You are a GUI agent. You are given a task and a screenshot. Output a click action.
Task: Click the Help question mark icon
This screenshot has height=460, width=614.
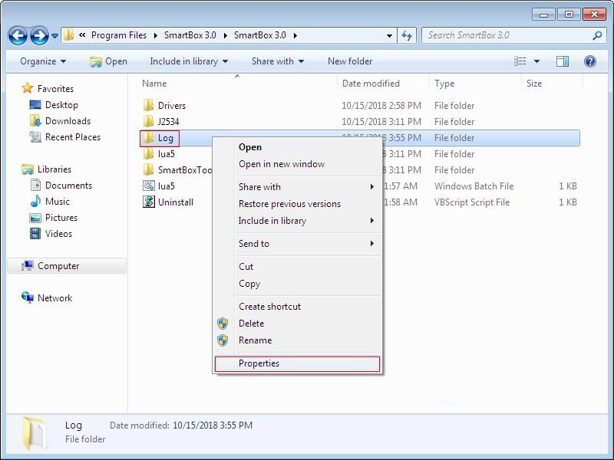589,61
